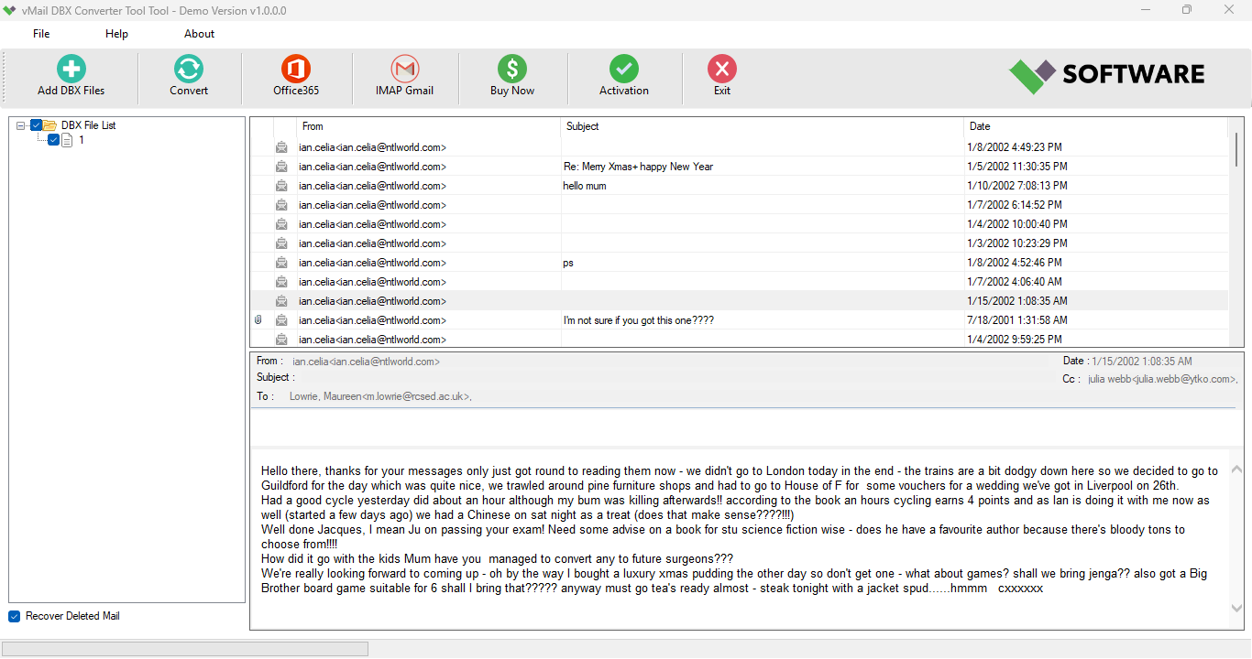Viewport: 1252px width, 659px height.
Task: Collapse the DBX File List tree node
Action: [x=20, y=125]
